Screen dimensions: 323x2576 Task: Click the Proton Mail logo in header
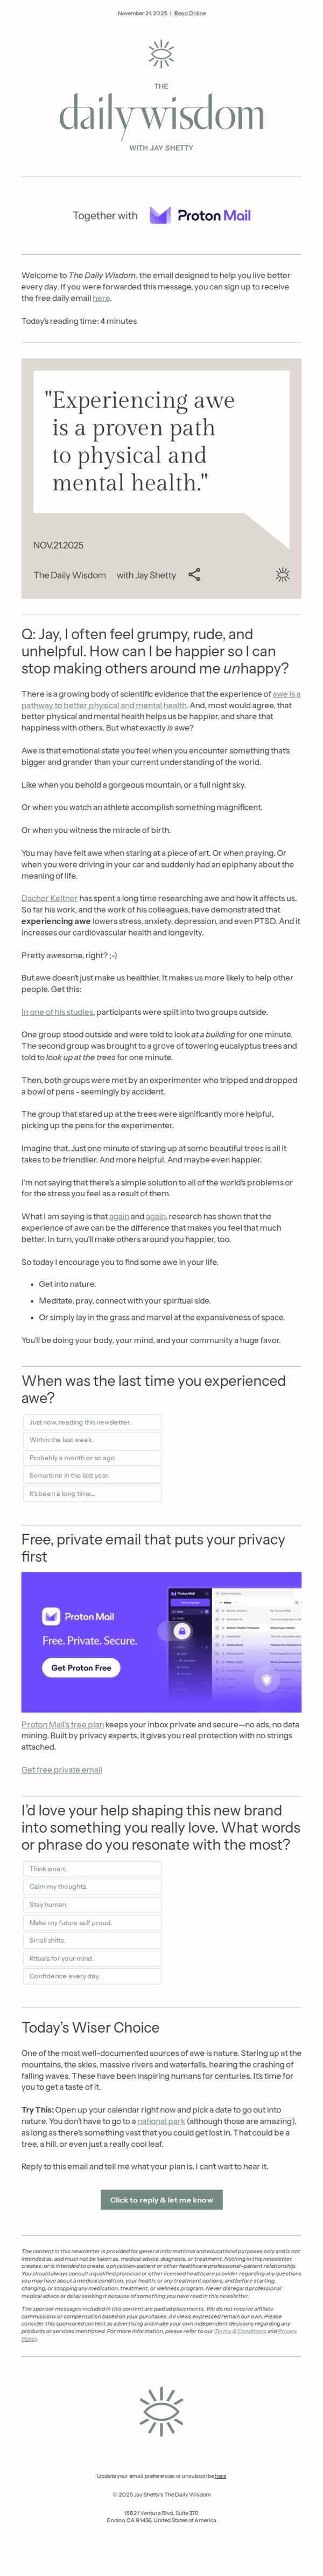click(200, 215)
